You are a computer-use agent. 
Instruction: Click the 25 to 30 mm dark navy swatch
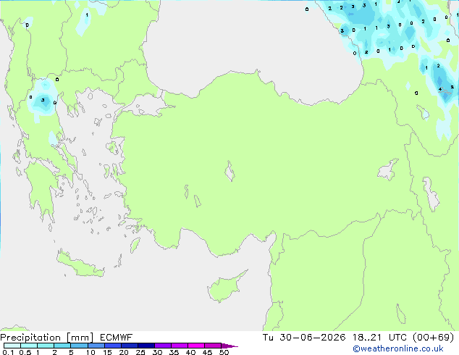point(146,346)
